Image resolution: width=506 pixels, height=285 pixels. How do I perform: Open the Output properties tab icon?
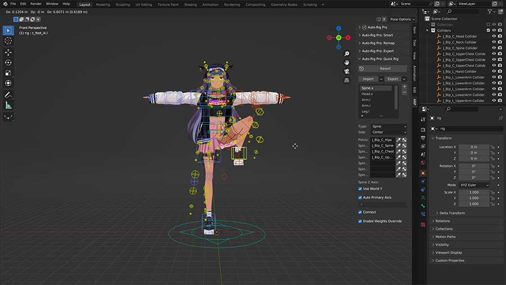pos(423,138)
